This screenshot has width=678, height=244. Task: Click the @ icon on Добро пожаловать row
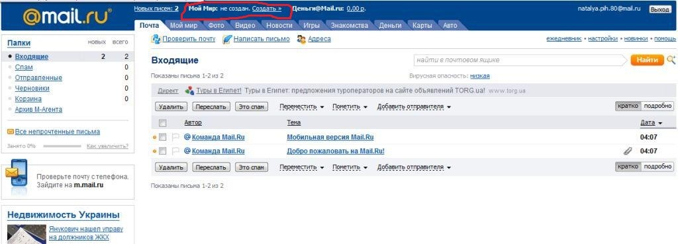pos(187,151)
